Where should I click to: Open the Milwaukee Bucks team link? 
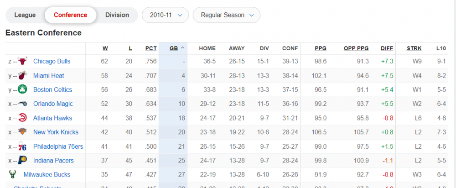click(47, 174)
